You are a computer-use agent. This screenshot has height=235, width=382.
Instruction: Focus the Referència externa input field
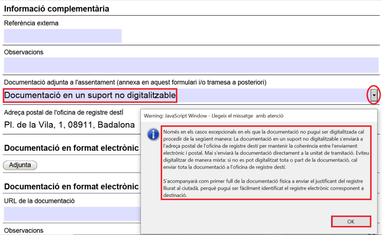tap(63, 36)
